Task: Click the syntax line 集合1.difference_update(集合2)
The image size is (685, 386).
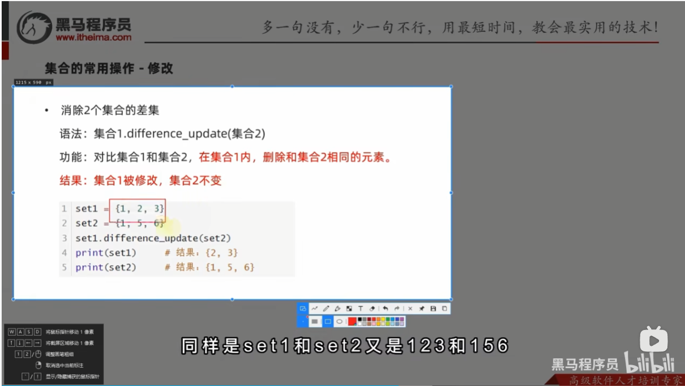Action: (x=179, y=134)
